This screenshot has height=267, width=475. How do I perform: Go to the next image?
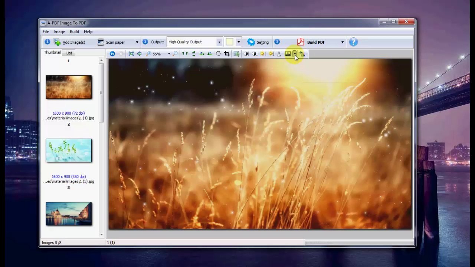pos(121,54)
